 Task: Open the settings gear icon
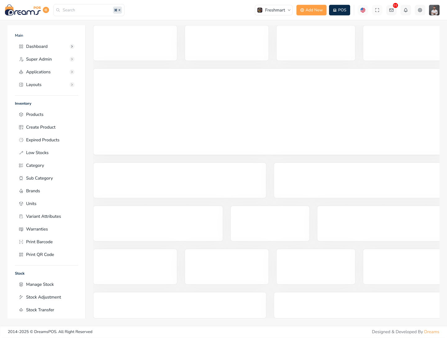(x=420, y=10)
